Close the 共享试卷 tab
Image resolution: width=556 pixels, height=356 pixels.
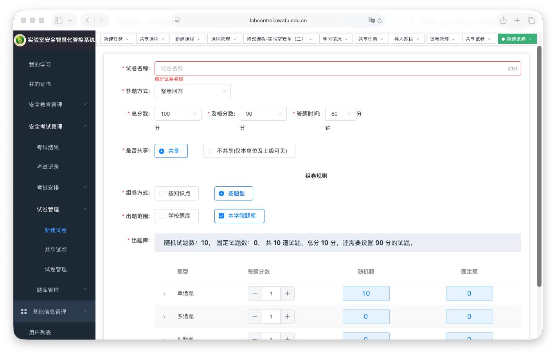[x=489, y=39]
